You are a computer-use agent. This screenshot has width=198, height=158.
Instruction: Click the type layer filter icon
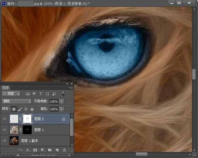(x=41, y=94)
